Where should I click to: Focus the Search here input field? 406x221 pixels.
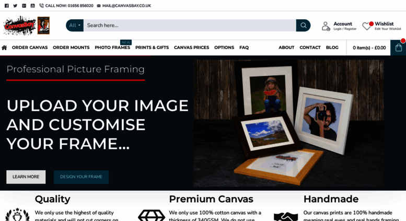[190, 26]
